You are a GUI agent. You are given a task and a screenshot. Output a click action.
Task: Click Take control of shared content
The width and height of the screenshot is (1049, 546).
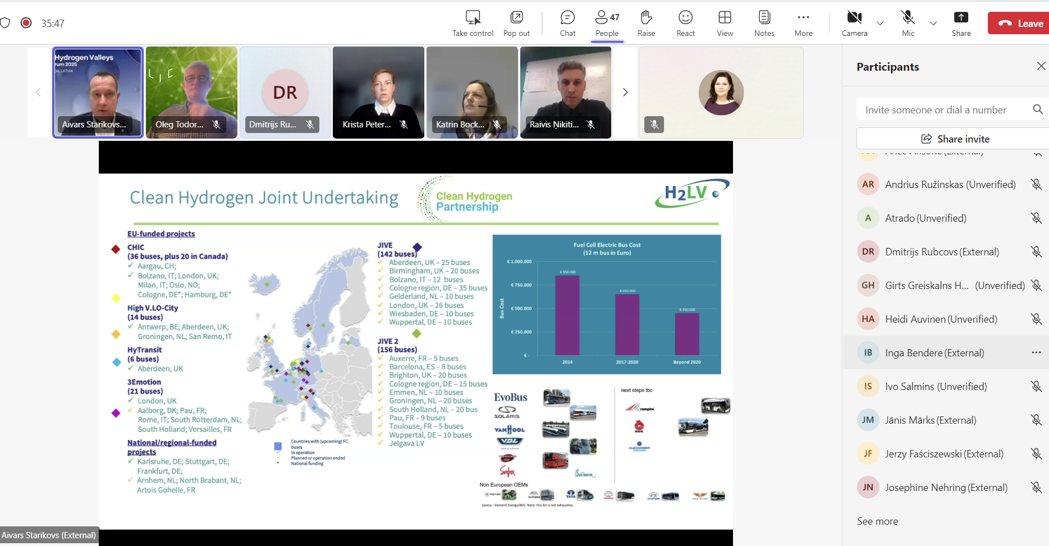click(x=473, y=24)
